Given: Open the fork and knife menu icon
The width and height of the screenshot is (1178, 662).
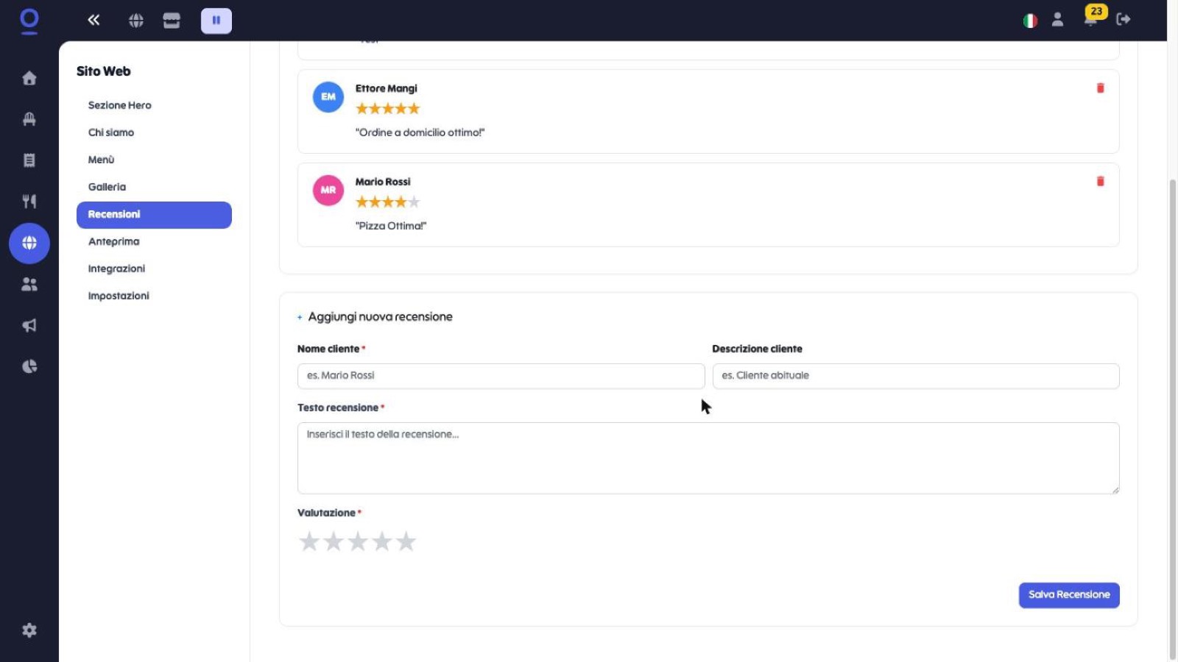Looking at the screenshot, I should click(x=29, y=202).
